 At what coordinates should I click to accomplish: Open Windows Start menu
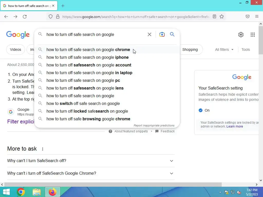click(x=6, y=192)
